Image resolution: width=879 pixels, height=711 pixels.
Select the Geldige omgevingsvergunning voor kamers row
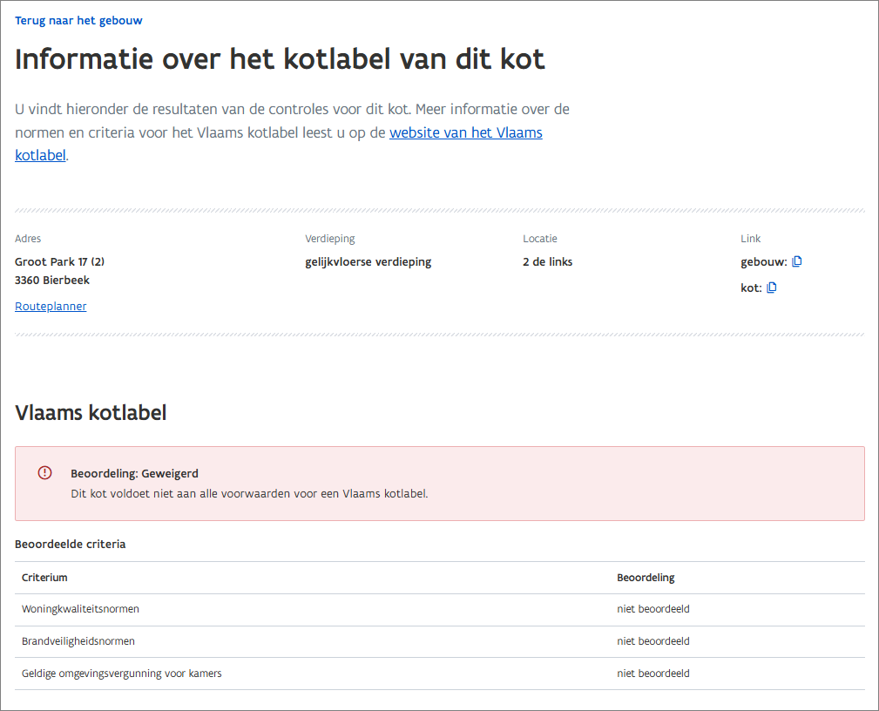point(121,674)
